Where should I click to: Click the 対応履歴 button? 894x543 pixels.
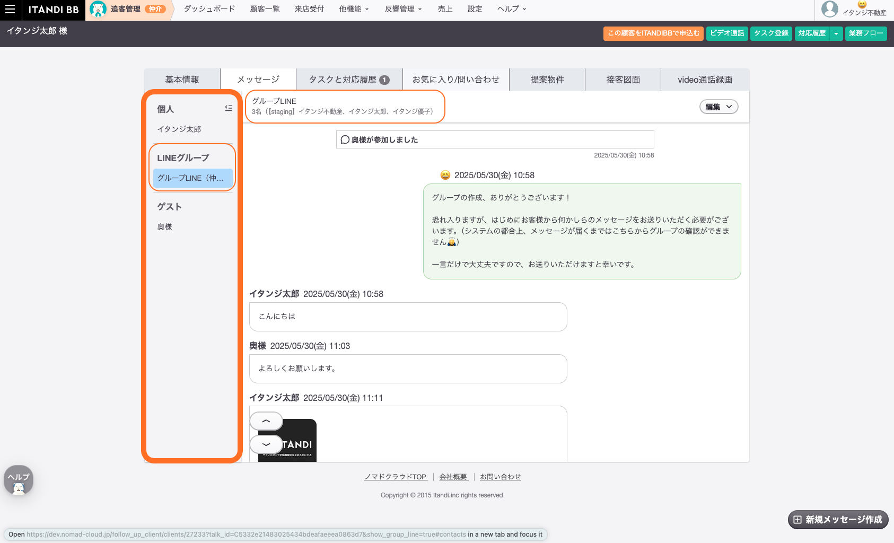click(x=812, y=33)
